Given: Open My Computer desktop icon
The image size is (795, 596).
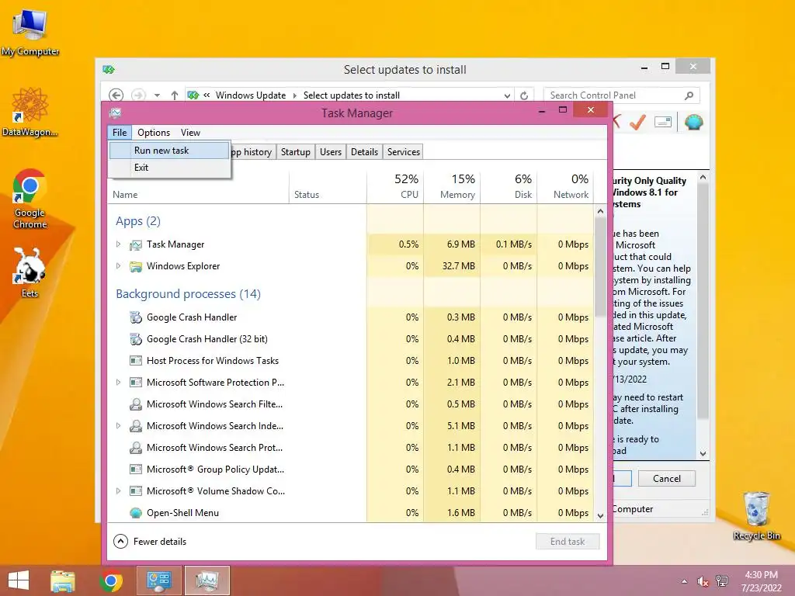Looking at the screenshot, I should coord(30,33).
